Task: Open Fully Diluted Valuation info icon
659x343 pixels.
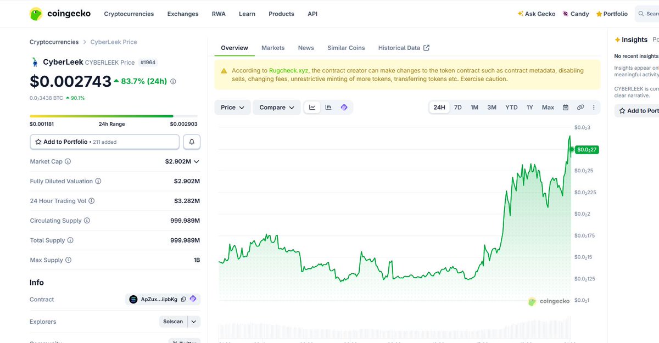Action: (x=98, y=181)
